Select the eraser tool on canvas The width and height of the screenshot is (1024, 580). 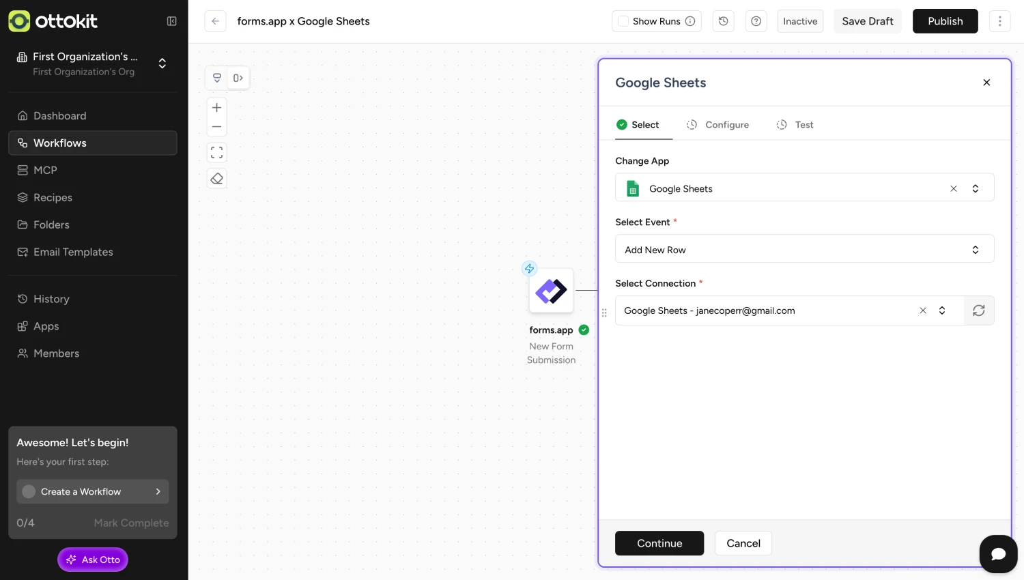coord(216,178)
